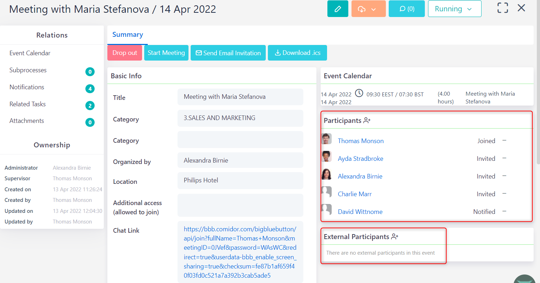540x283 pixels.
Task: Click the teal edit pencil icon
Action: click(337, 8)
